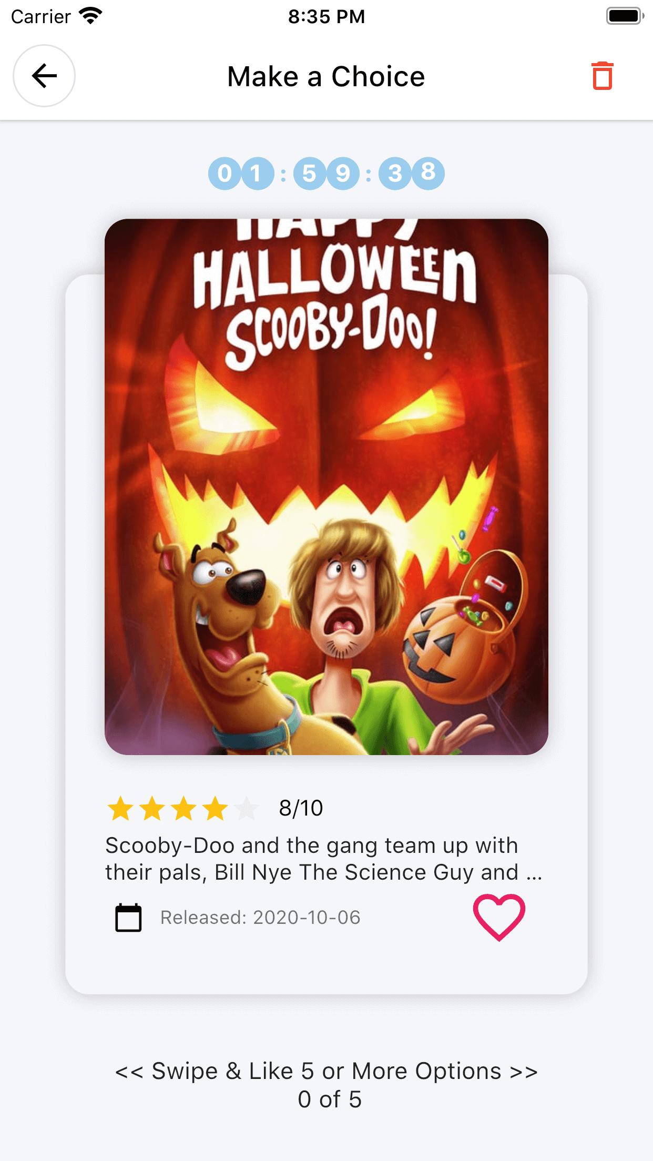The width and height of the screenshot is (653, 1161).
Task: Select the fourth gold rating star
Action: pos(216,808)
